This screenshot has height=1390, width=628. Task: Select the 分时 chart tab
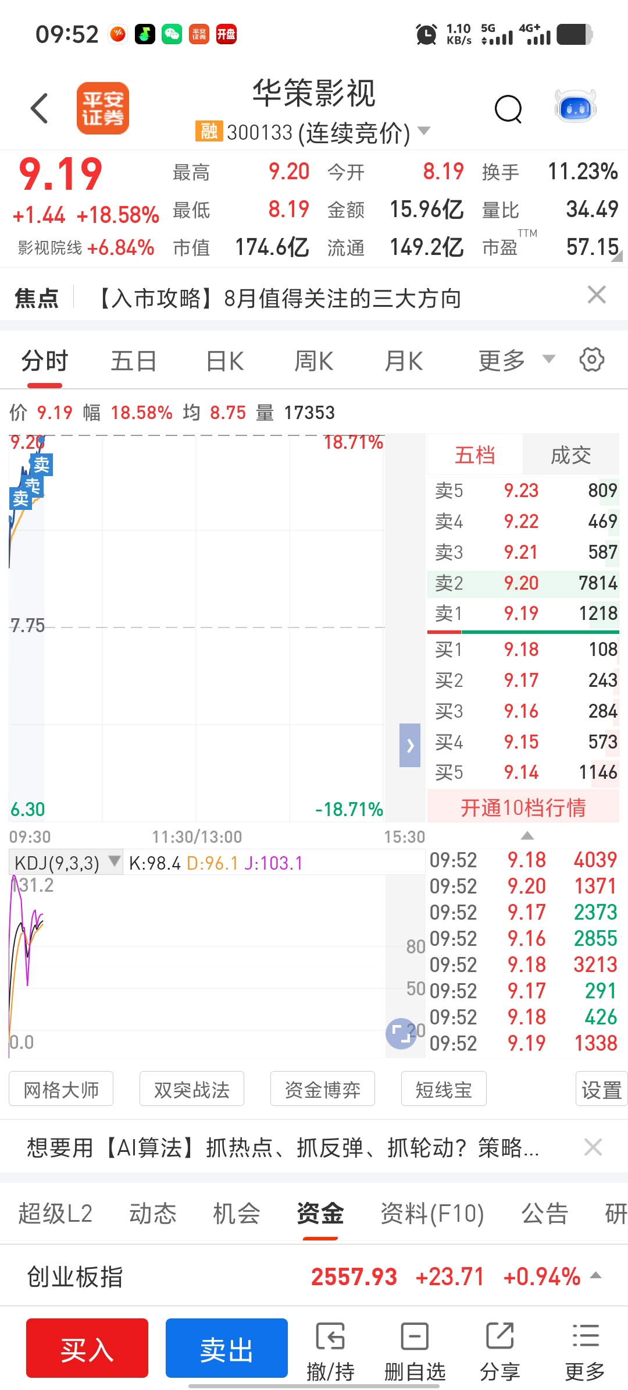click(x=45, y=361)
